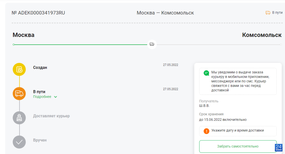Click the Вручен status label
Screen dimensions: 285x154
40,140
